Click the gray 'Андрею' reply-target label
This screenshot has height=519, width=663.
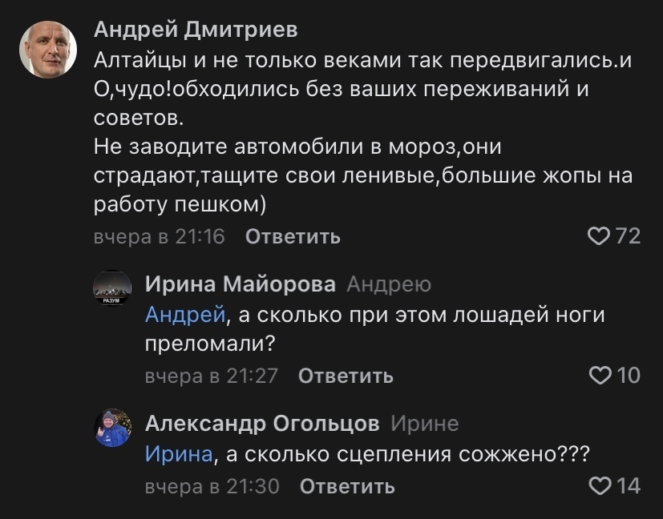coord(389,284)
